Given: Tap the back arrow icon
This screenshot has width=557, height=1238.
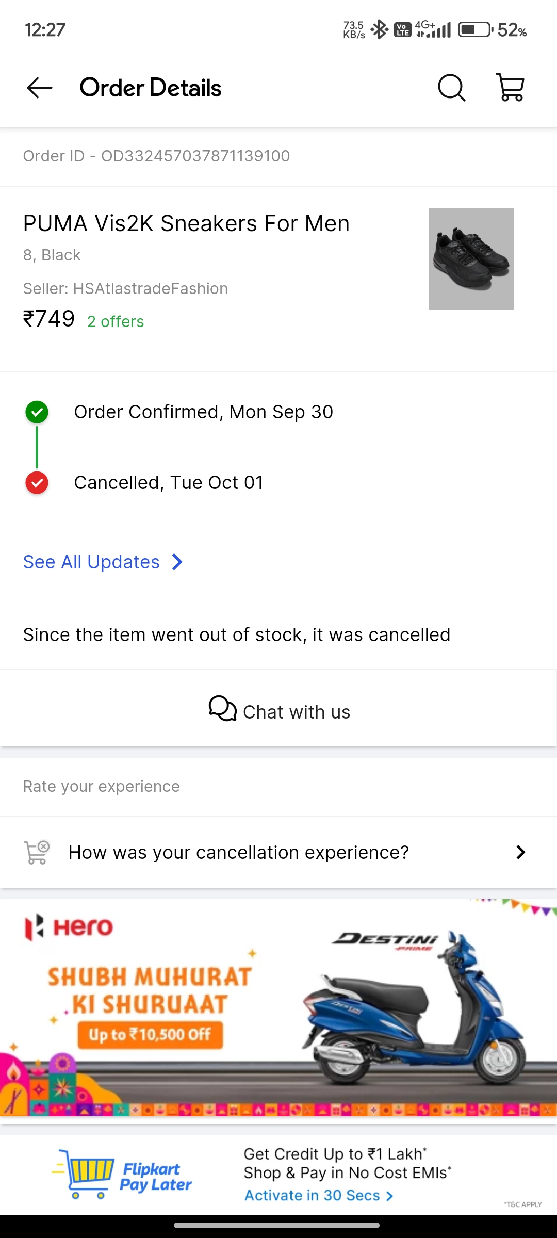Looking at the screenshot, I should (40, 88).
